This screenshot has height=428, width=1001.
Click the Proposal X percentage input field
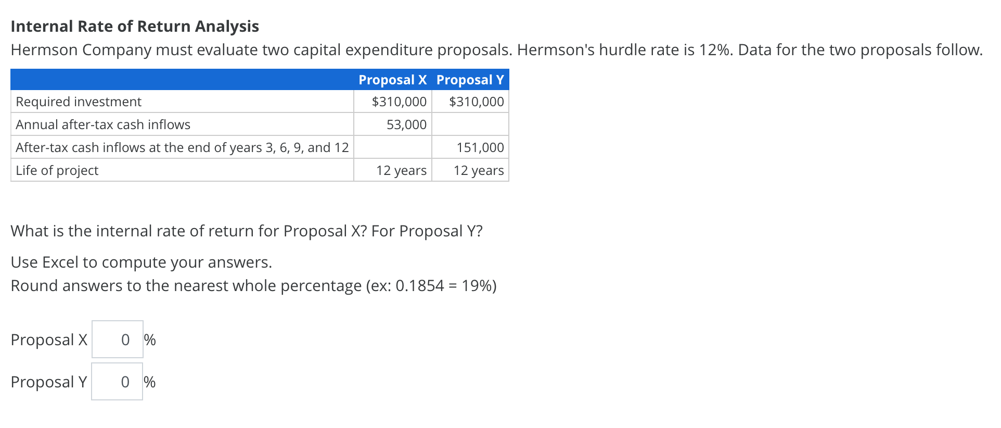pyautogui.click(x=117, y=339)
